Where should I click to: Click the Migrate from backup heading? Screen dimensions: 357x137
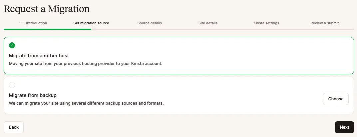33,95
